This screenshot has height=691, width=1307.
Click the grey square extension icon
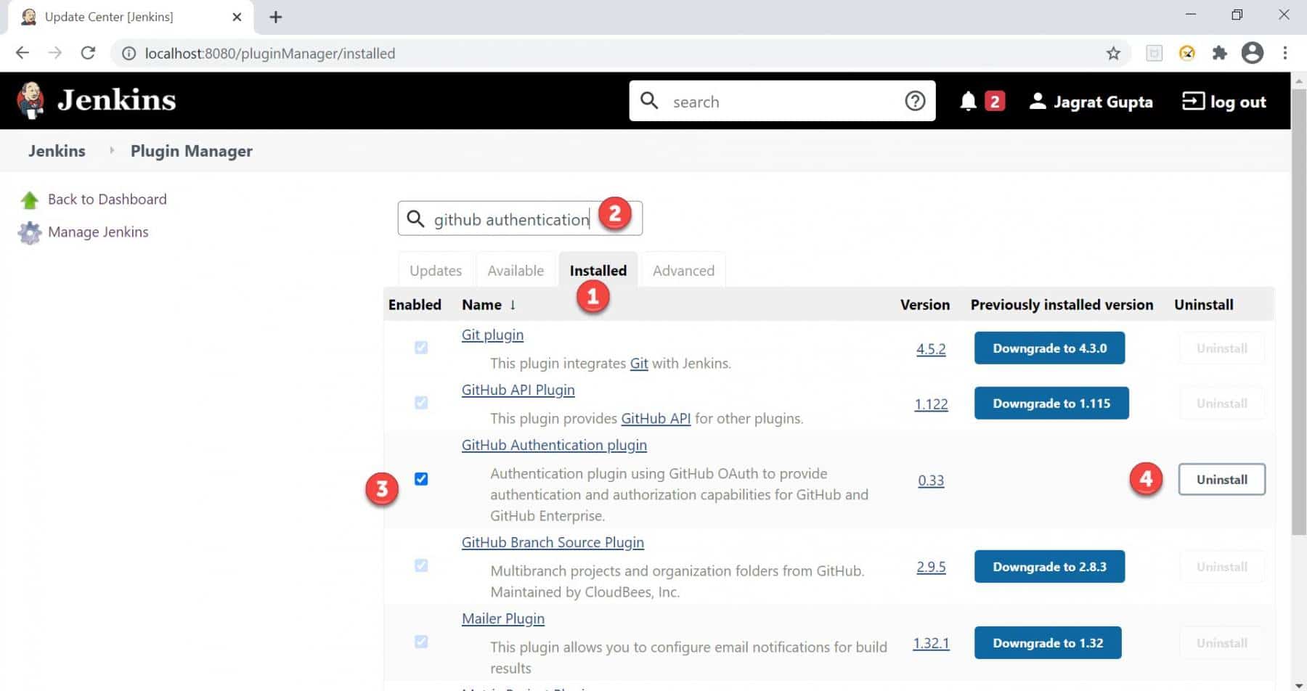tap(1155, 53)
